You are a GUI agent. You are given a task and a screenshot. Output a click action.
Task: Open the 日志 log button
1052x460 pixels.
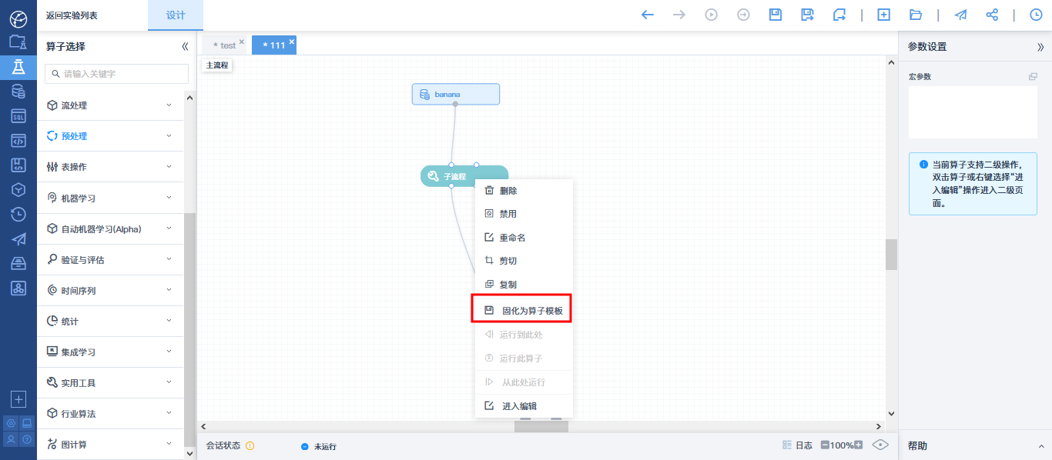797,445
